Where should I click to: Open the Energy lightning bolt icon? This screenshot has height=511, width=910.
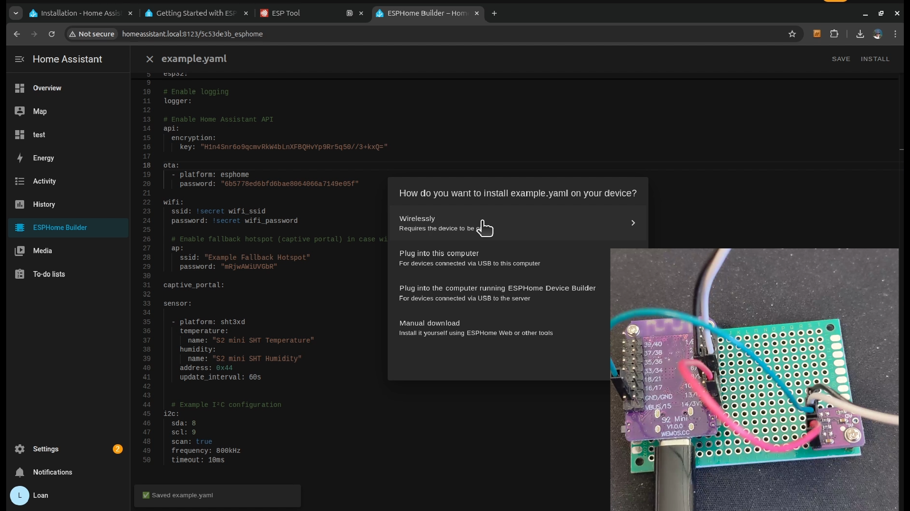19,158
